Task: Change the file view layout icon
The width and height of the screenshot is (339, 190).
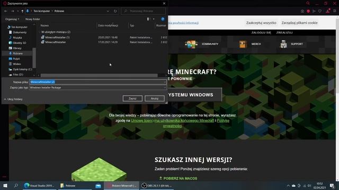Action: (x=149, y=19)
